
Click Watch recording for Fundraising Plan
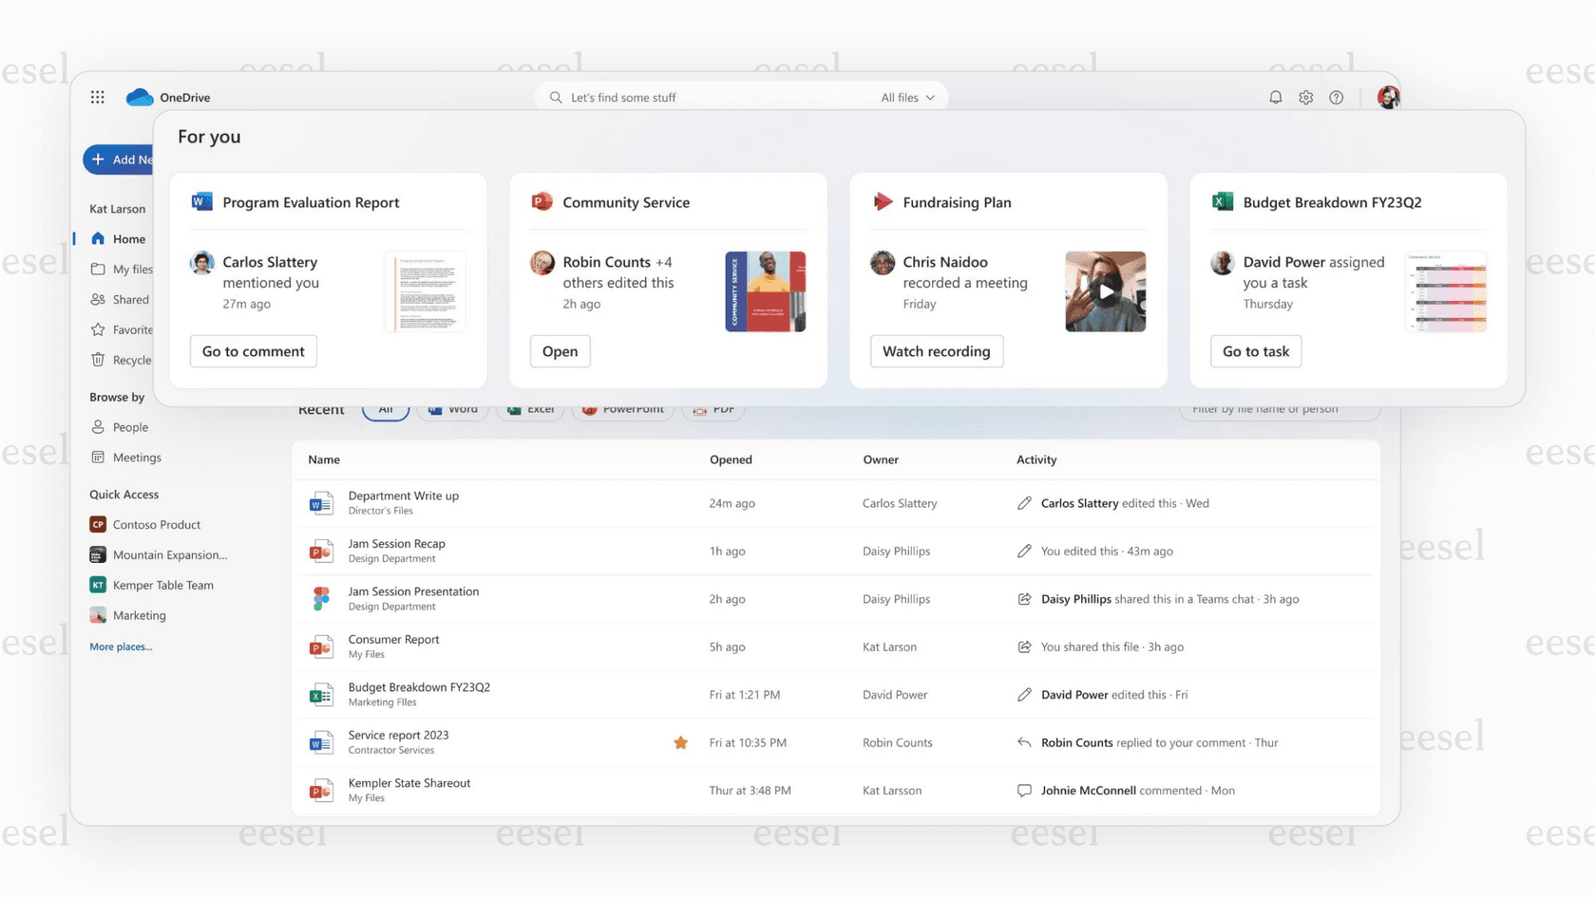click(937, 351)
